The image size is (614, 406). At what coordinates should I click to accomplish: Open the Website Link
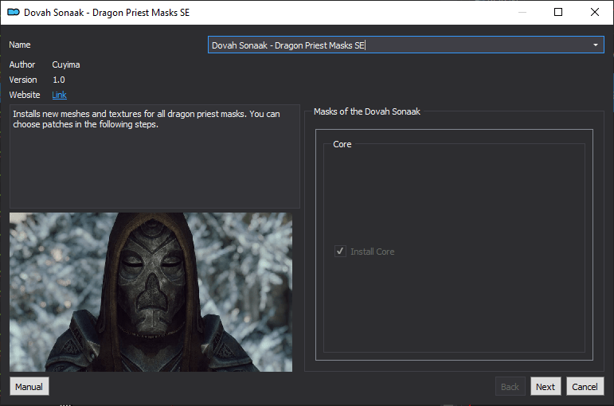[59, 95]
